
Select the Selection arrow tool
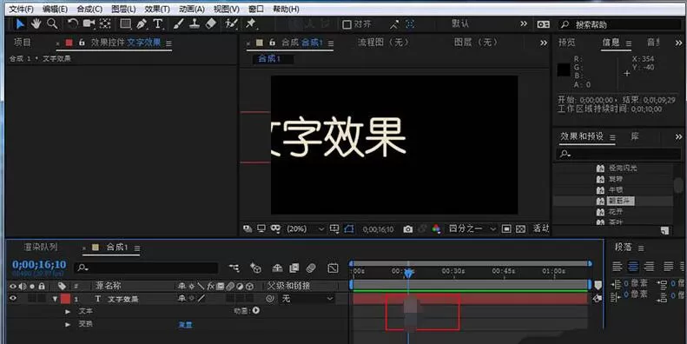pyautogui.click(x=20, y=23)
